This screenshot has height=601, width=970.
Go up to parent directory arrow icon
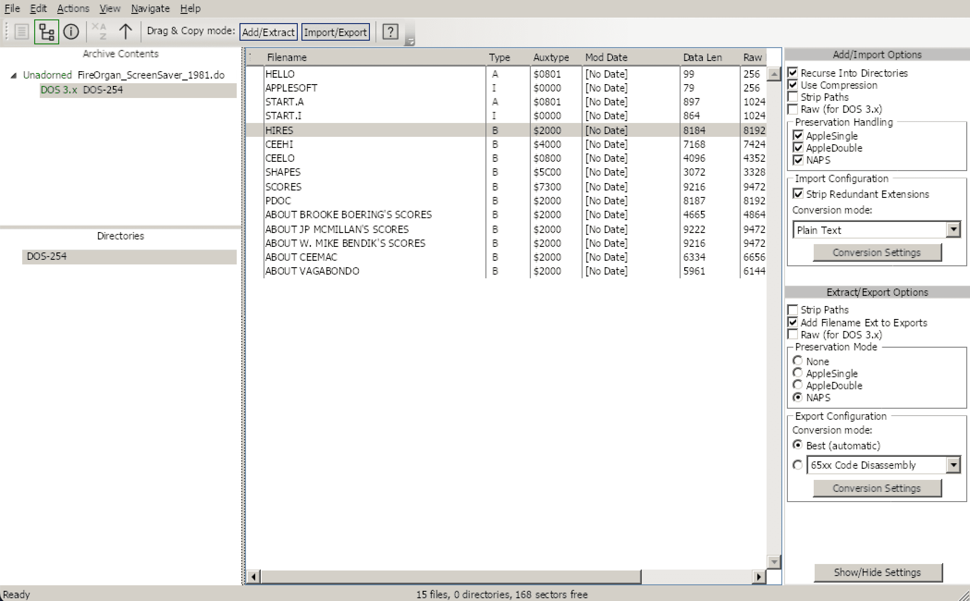tap(125, 32)
